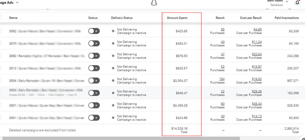Click the Cost per Result column header
This screenshot has width=305, height=140.
(x=251, y=18)
